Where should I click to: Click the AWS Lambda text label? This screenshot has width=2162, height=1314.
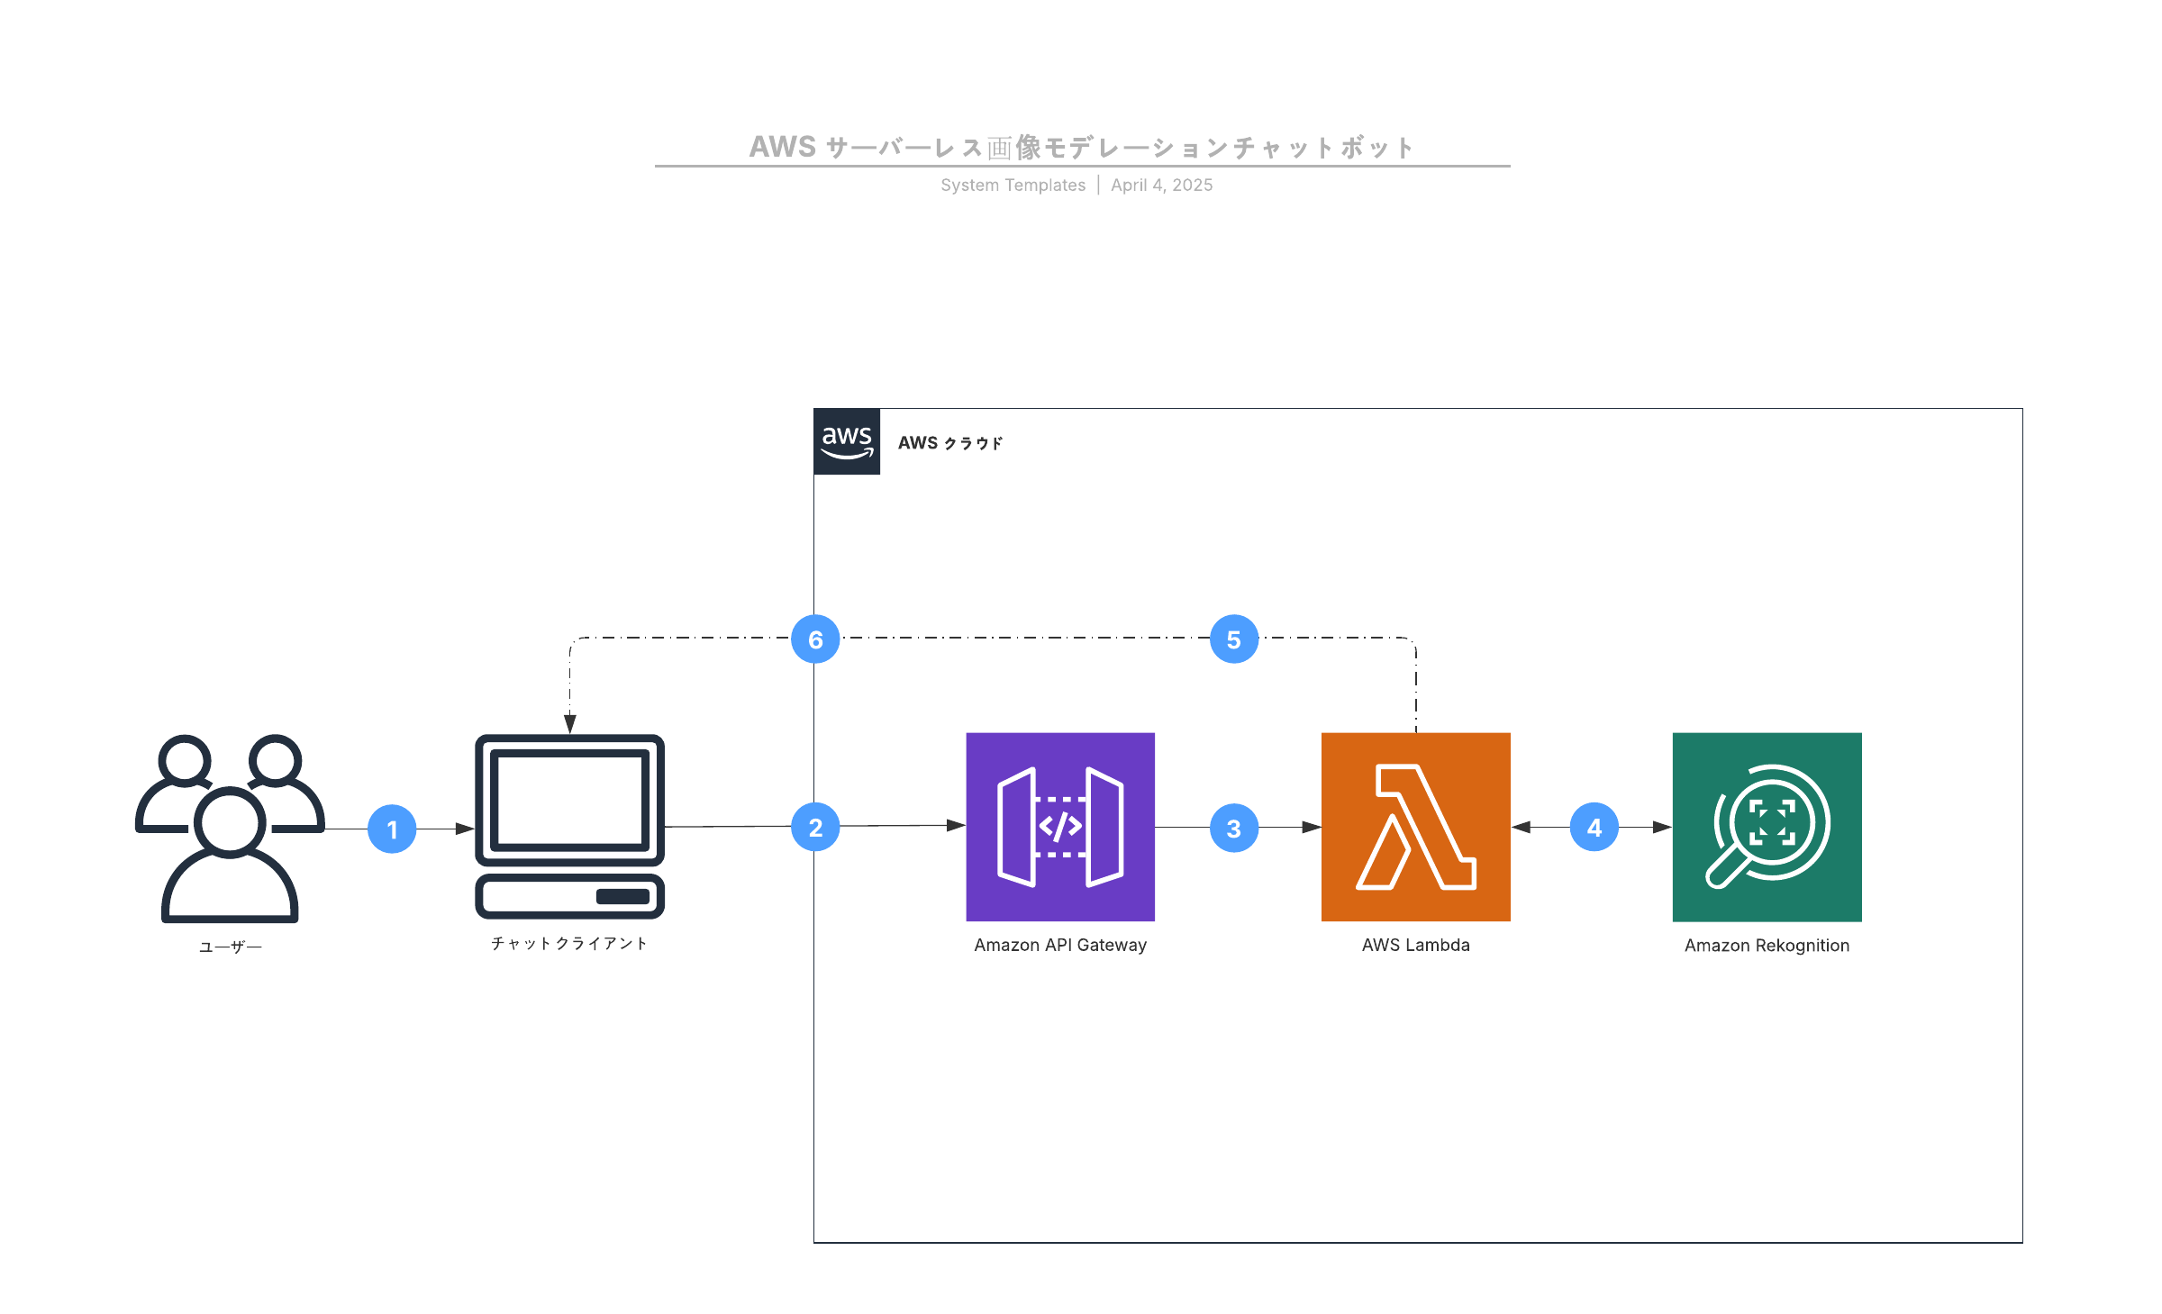click(x=1415, y=945)
